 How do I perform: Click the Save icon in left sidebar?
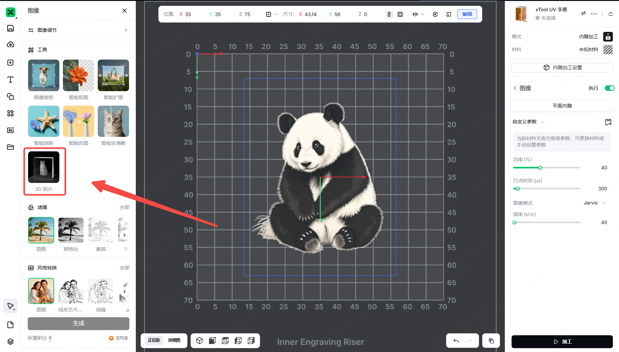point(10,28)
